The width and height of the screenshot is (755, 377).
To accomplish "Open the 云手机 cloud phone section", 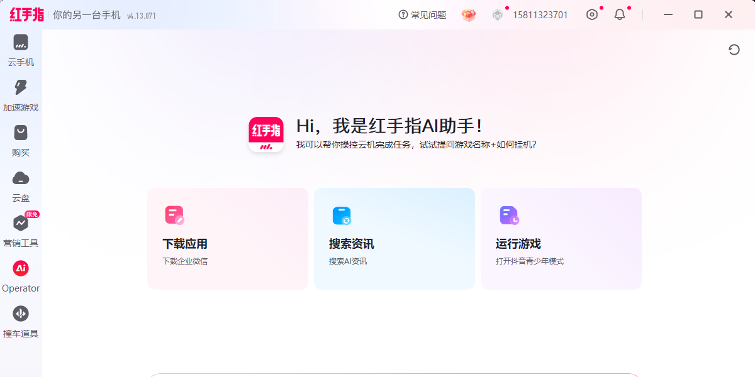I will [x=21, y=51].
